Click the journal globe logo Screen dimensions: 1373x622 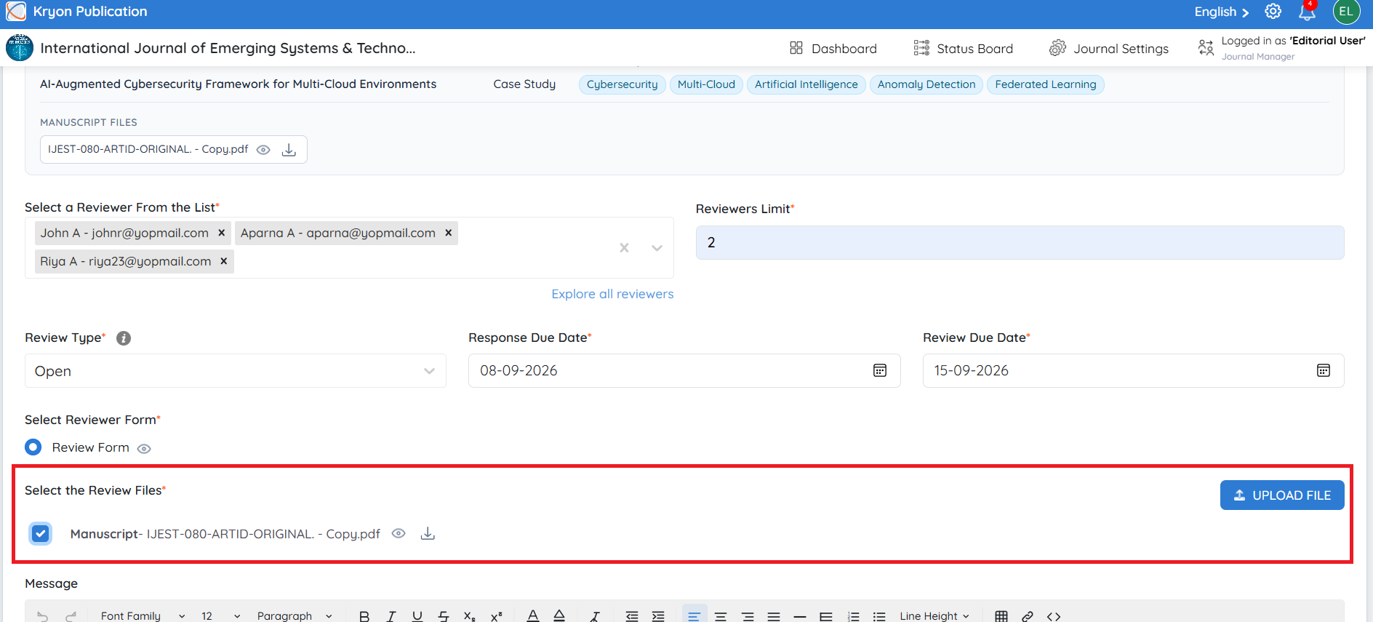click(20, 48)
